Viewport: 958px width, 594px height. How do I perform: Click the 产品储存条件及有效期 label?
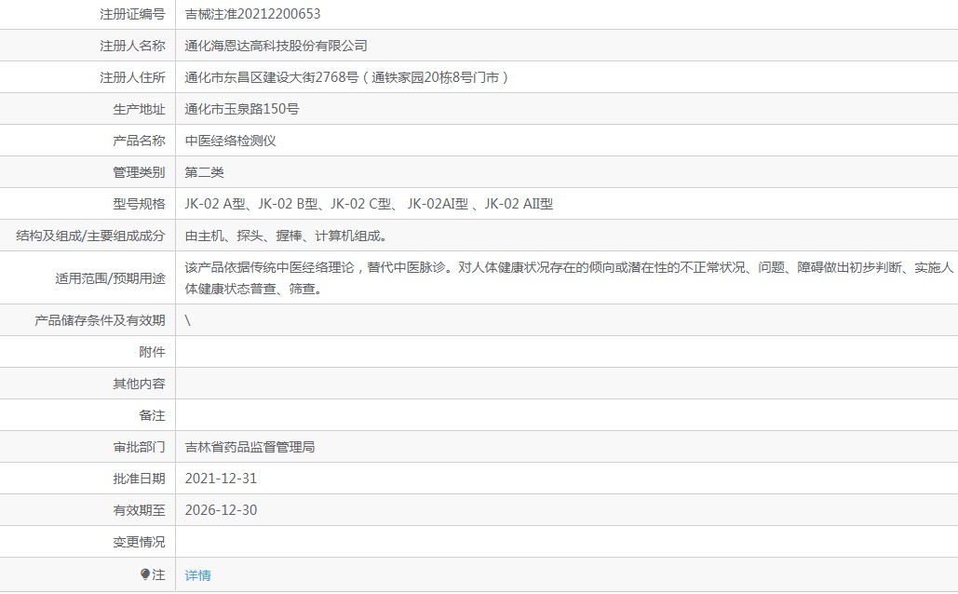pos(101,320)
